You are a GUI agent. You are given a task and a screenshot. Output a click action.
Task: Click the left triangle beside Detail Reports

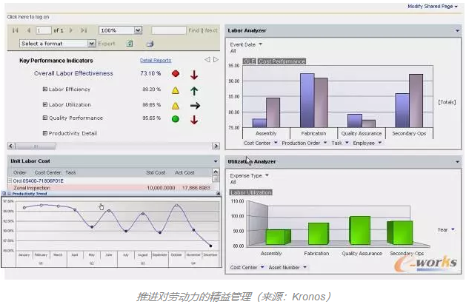(x=207, y=60)
